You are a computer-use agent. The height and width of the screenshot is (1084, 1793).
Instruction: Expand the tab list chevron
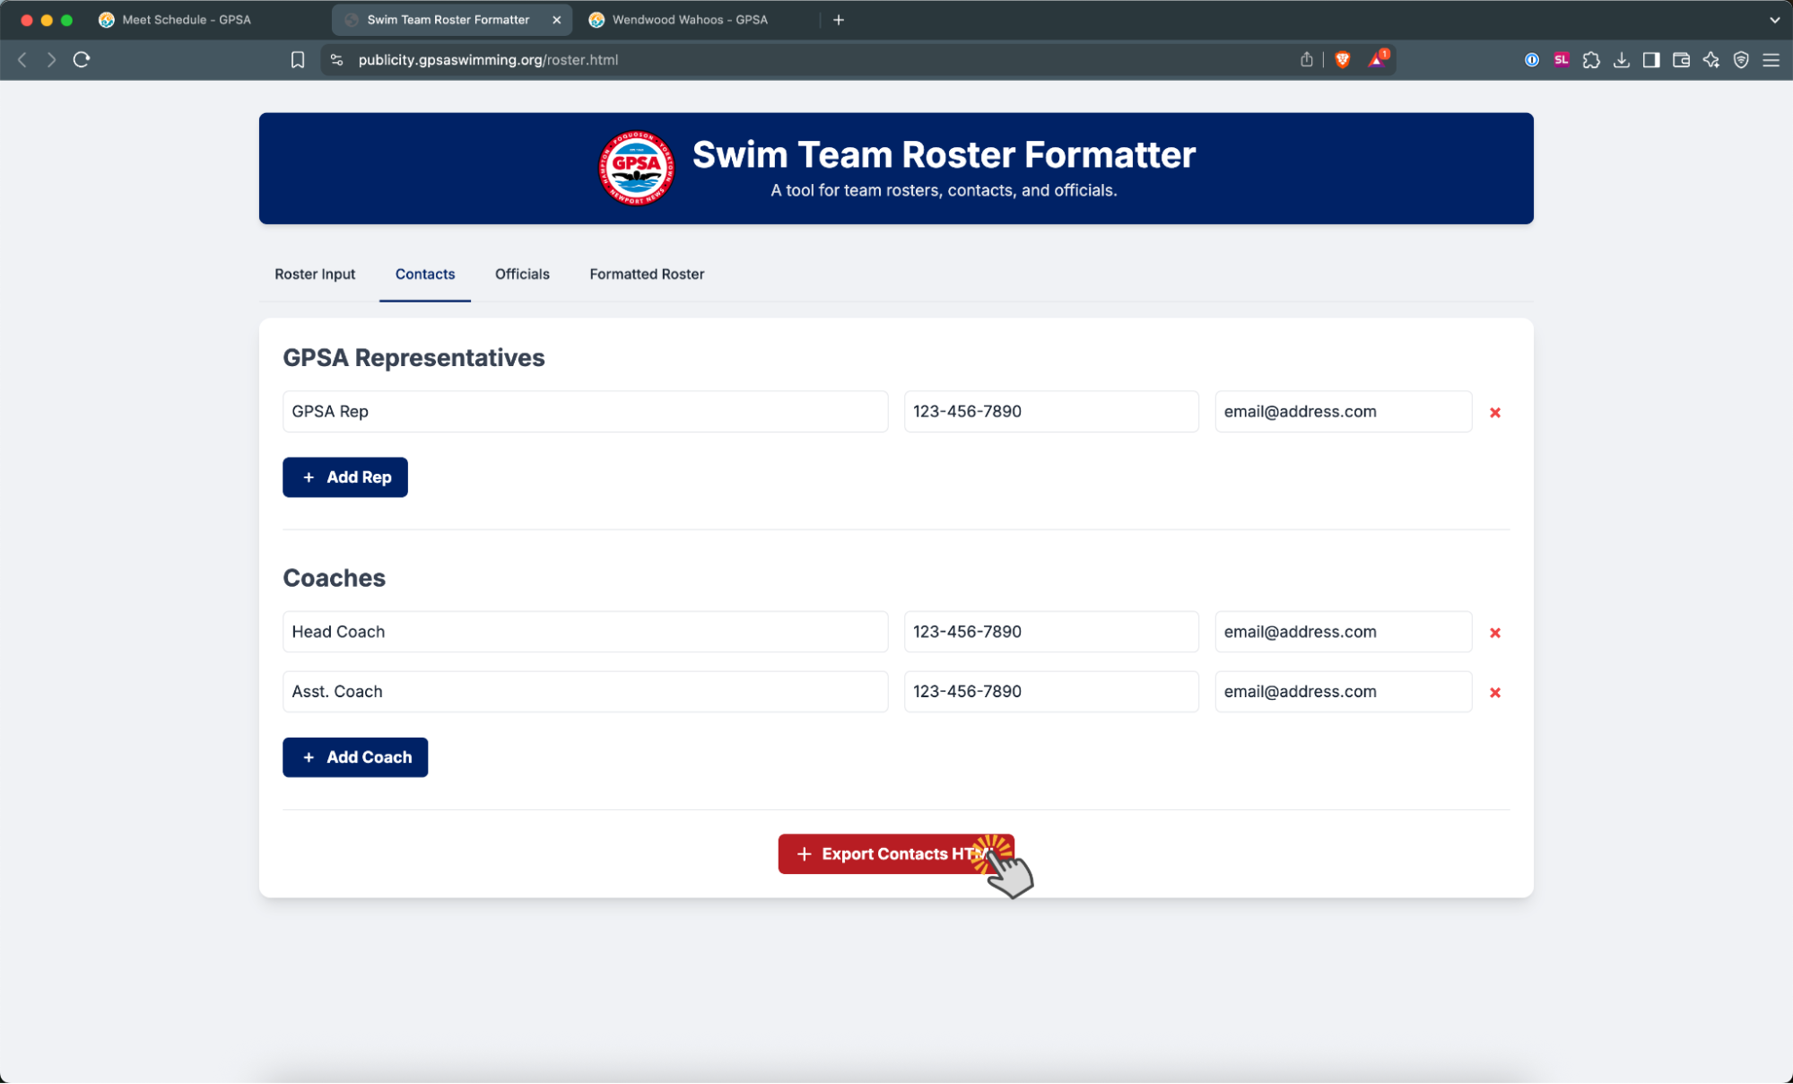point(1773,20)
